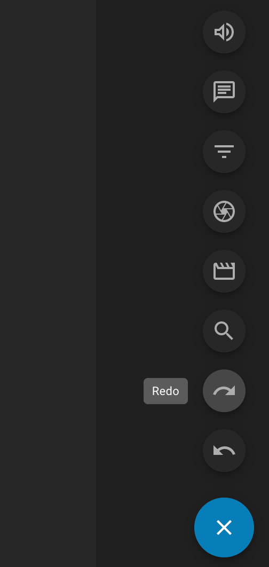The width and height of the screenshot is (269, 567).
Task: Take a snapshot with the aperture button
Action: pos(224,211)
